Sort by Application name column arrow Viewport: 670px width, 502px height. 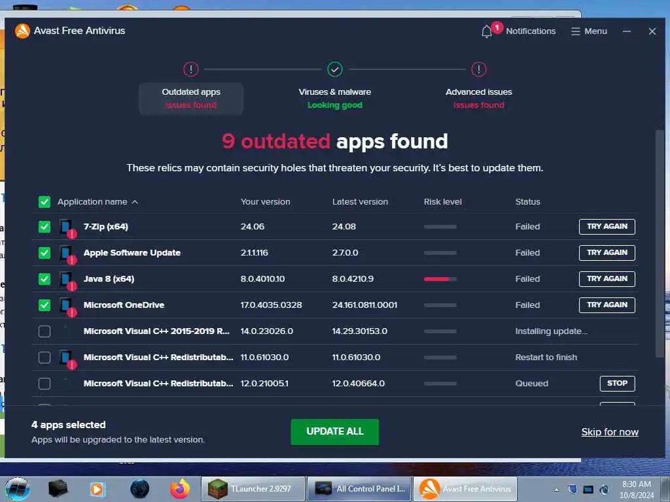(x=135, y=202)
